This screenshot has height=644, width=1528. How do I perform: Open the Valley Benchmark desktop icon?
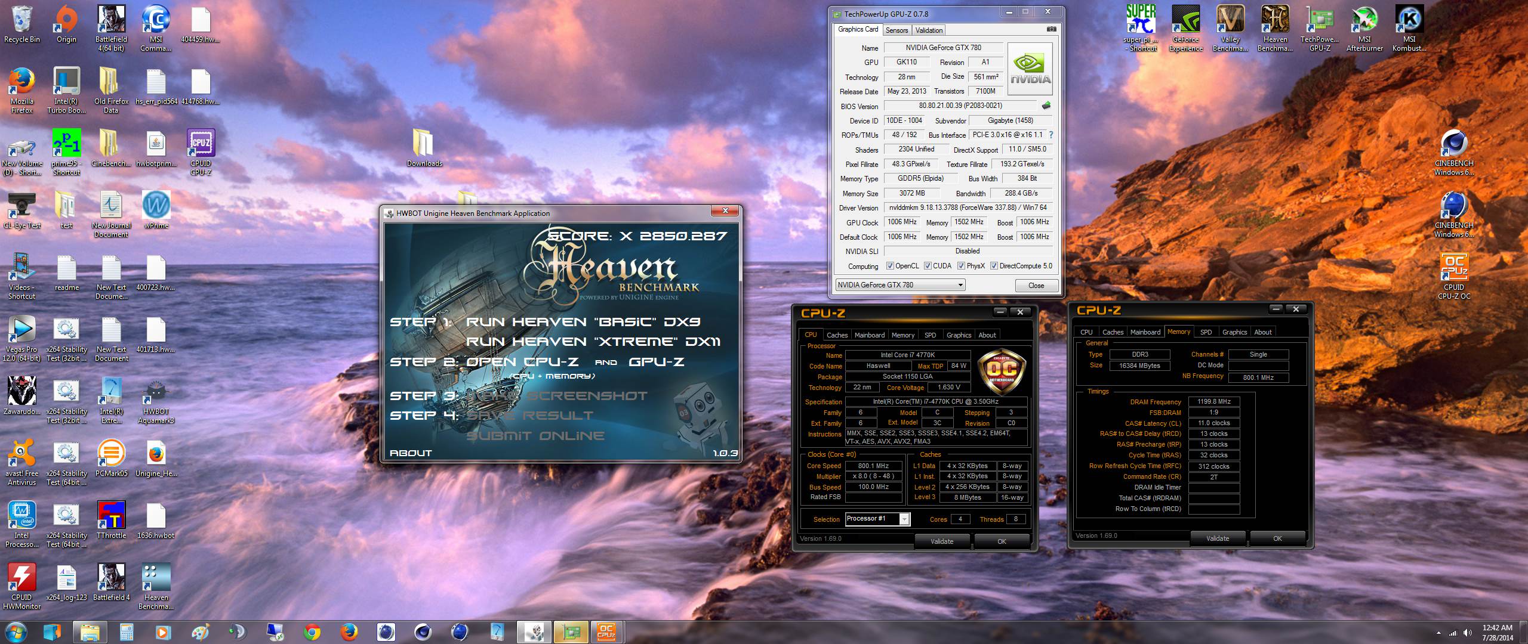tap(1230, 28)
